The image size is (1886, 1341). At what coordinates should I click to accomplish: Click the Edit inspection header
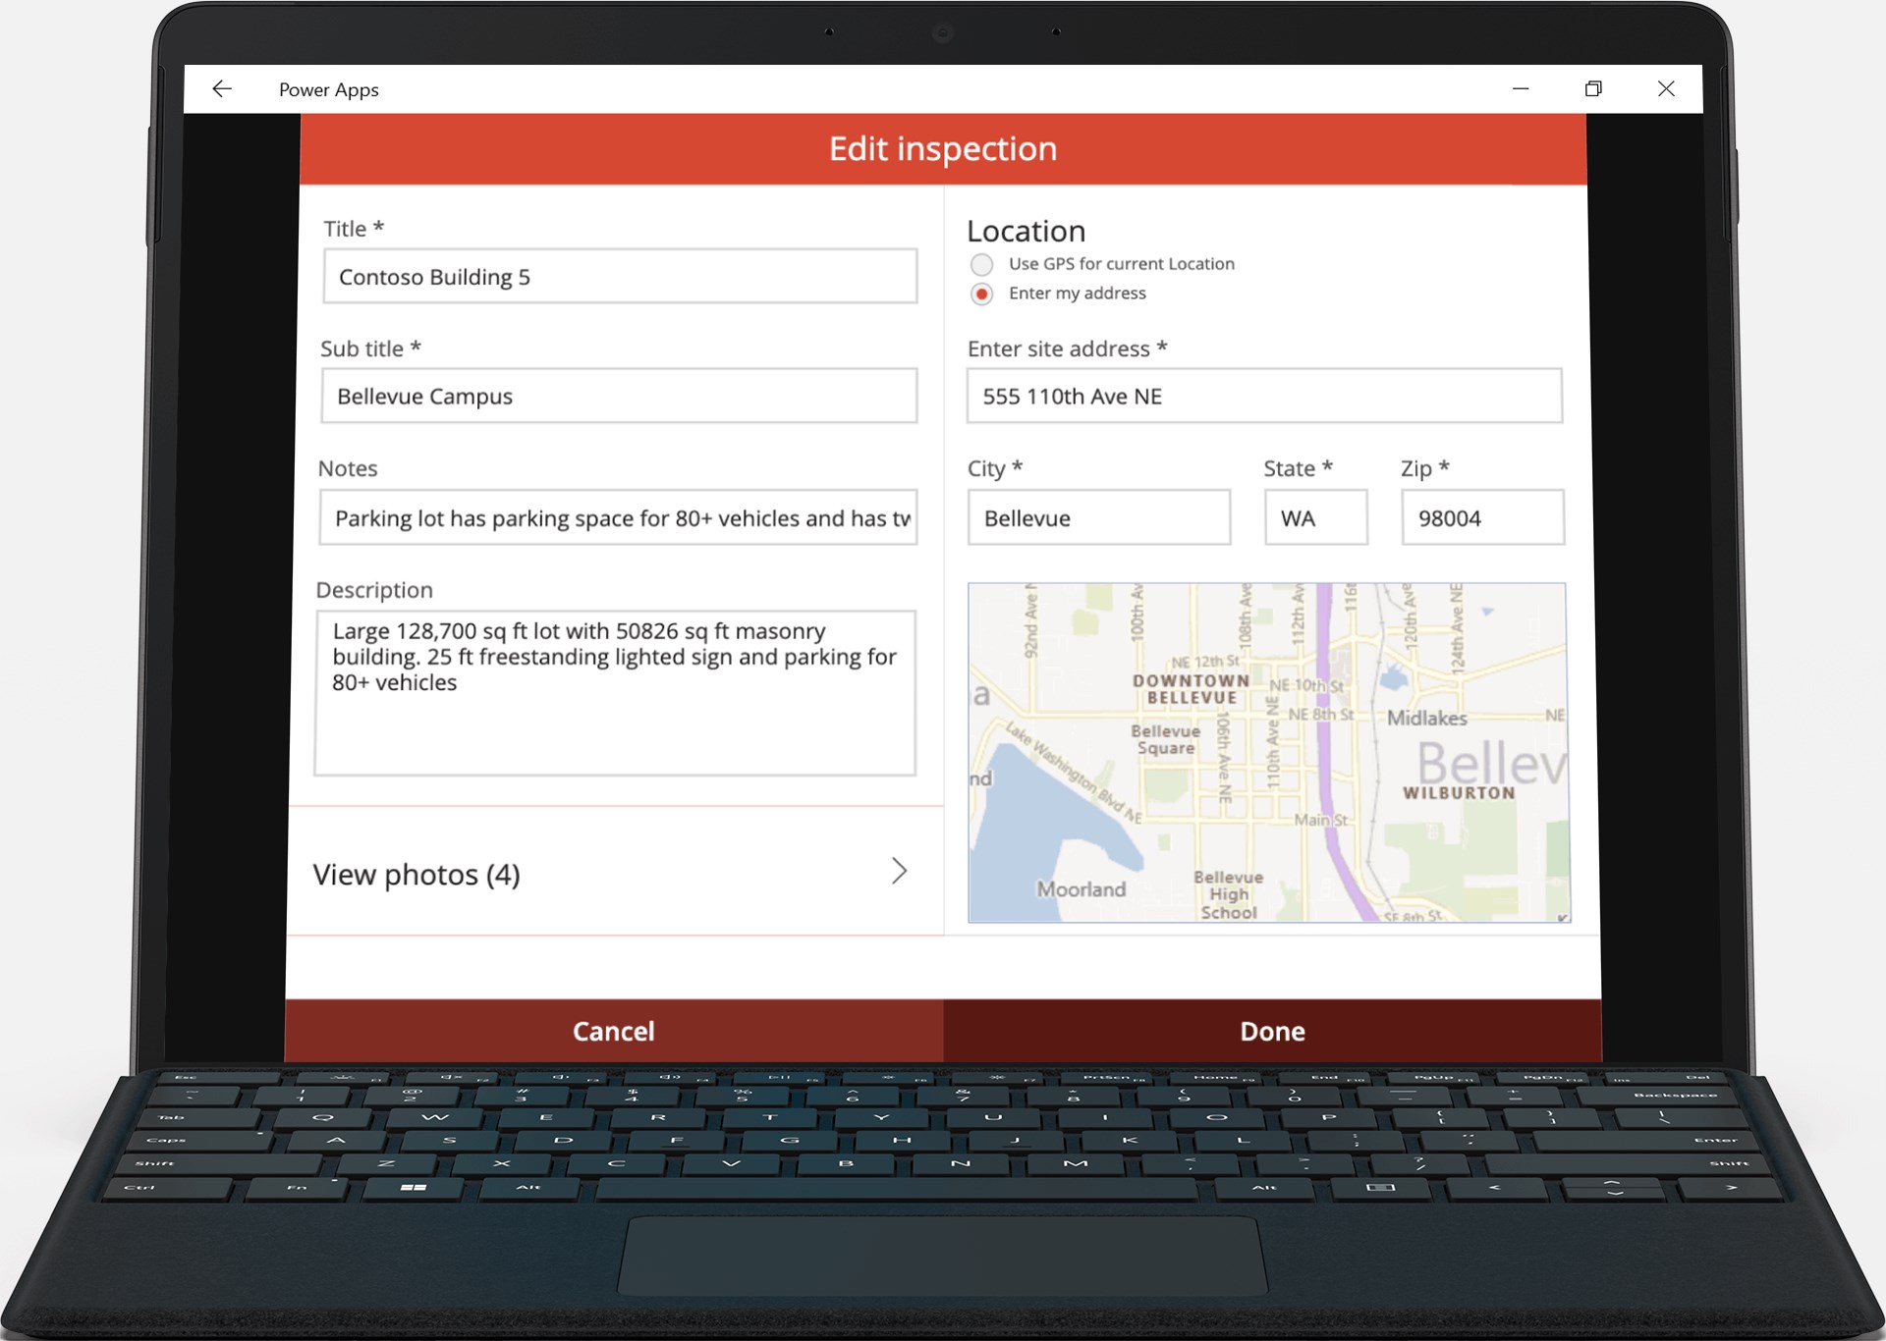click(x=942, y=147)
